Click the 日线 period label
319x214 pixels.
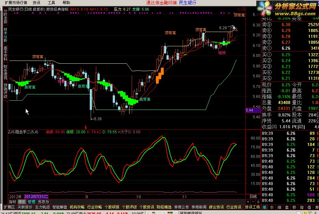[253, 197]
